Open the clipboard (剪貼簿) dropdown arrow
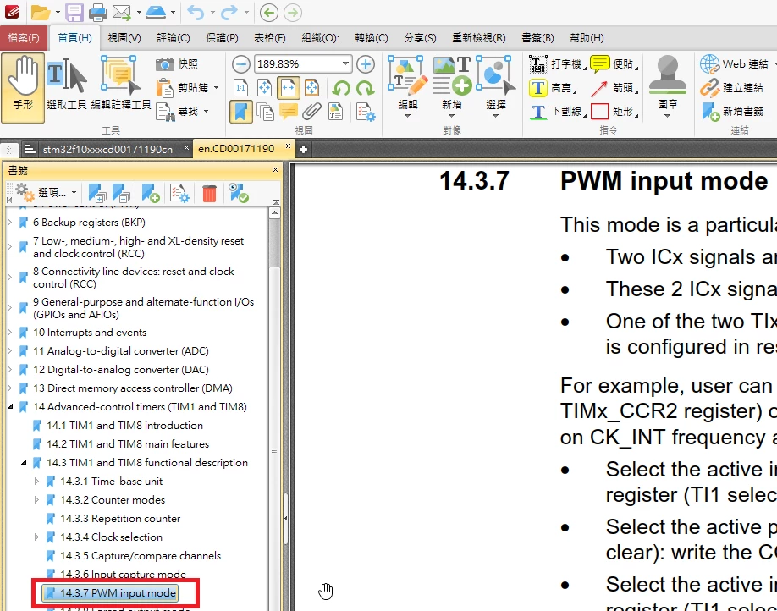 (x=216, y=88)
